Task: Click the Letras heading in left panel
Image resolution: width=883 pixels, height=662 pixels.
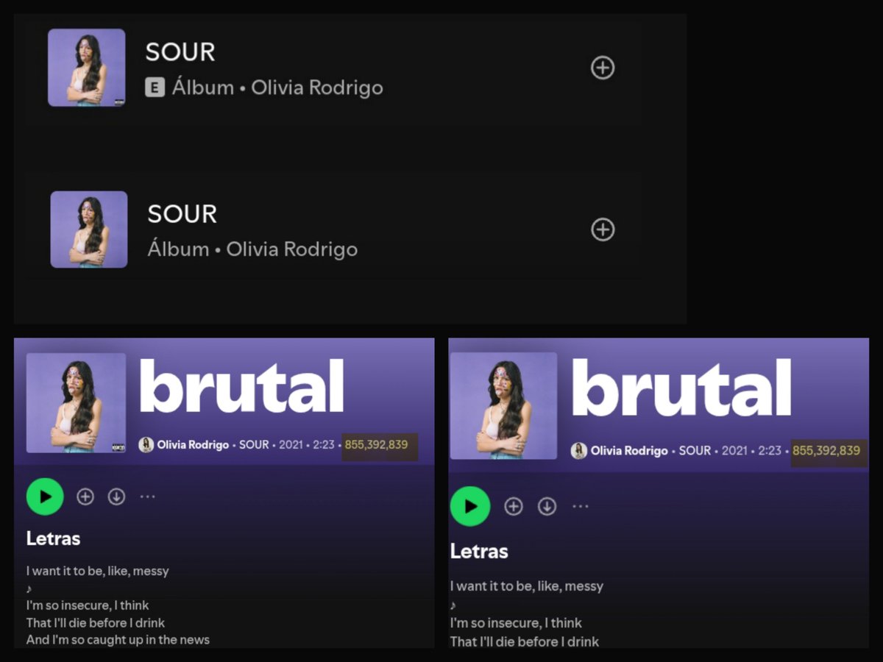Action: click(x=53, y=538)
